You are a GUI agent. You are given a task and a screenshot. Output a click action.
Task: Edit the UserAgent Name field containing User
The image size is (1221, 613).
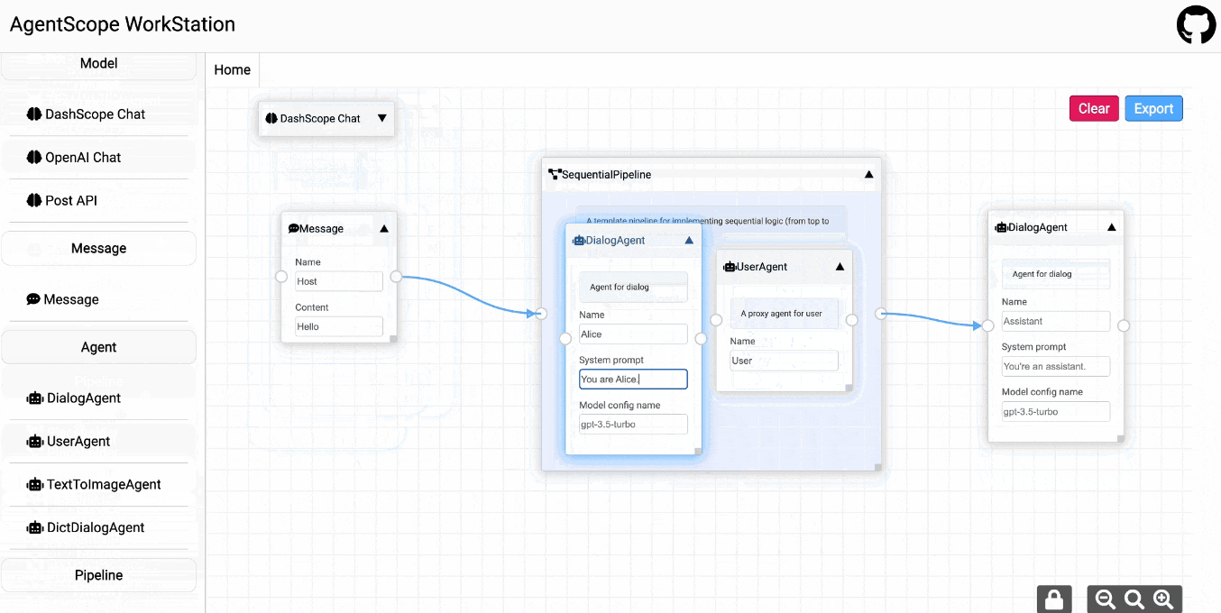[784, 361]
